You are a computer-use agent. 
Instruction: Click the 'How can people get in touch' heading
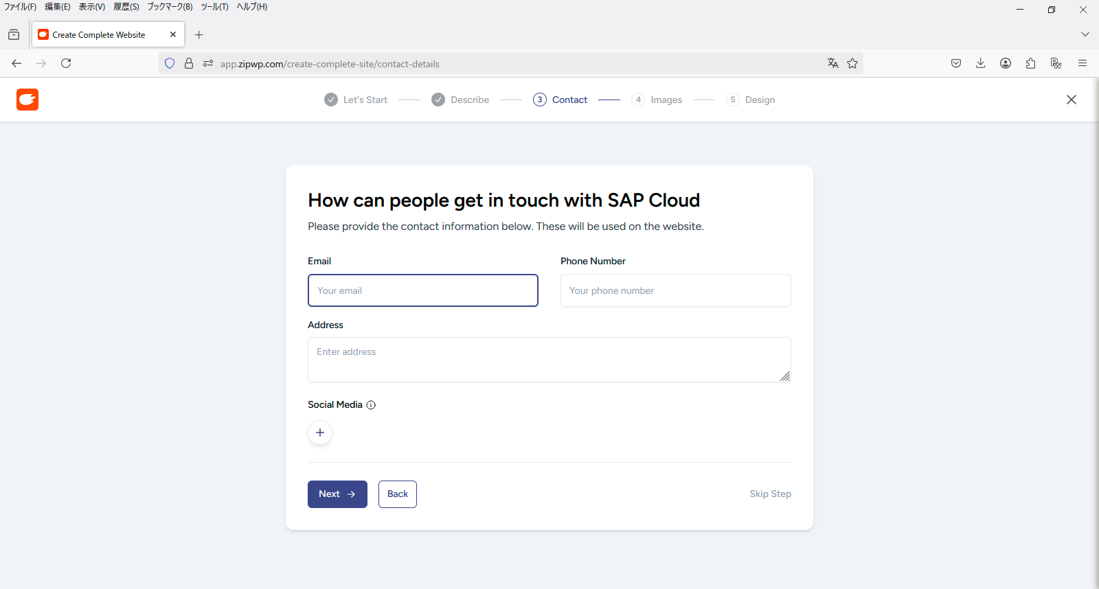click(x=504, y=200)
